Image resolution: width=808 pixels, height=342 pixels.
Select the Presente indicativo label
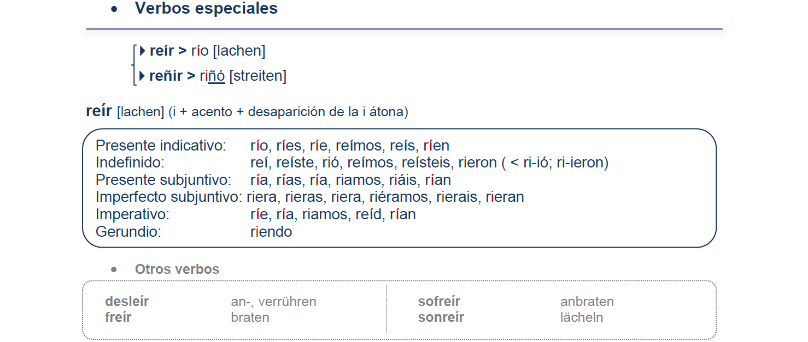point(161,146)
